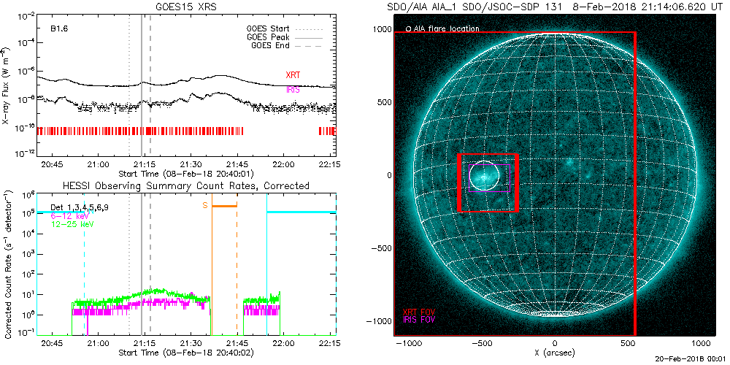
Task: Select the small bright active region near disk center
Action: click(567, 163)
